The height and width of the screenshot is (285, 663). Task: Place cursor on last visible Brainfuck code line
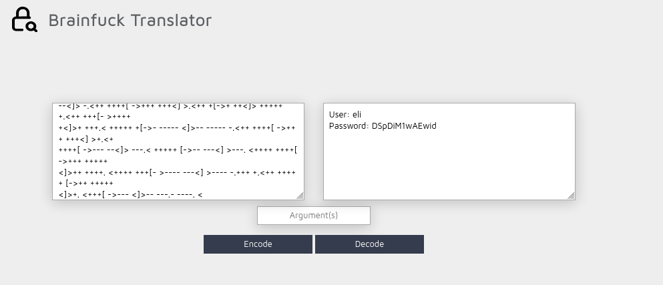[x=131, y=195]
